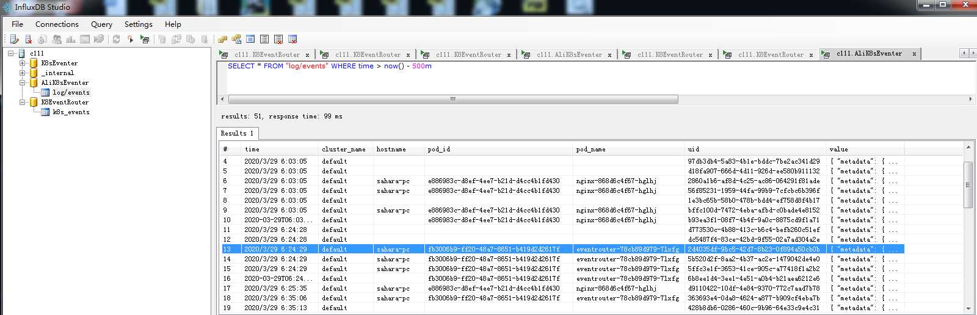977x315 pixels.
Task: Expand the _internal database node
Action: 23,73
